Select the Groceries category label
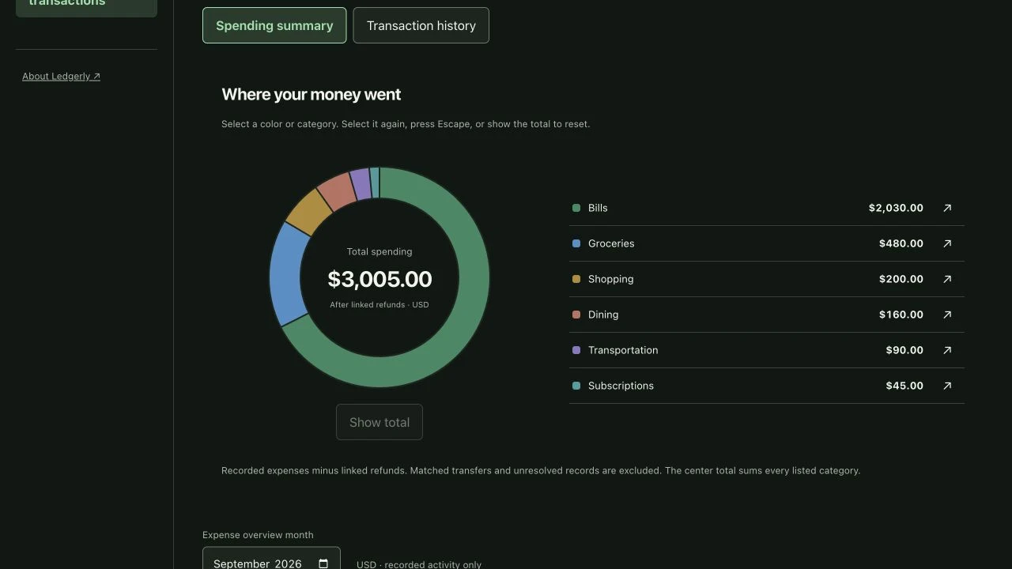This screenshot has height=569, width=1012. click(x=611, y=243)
